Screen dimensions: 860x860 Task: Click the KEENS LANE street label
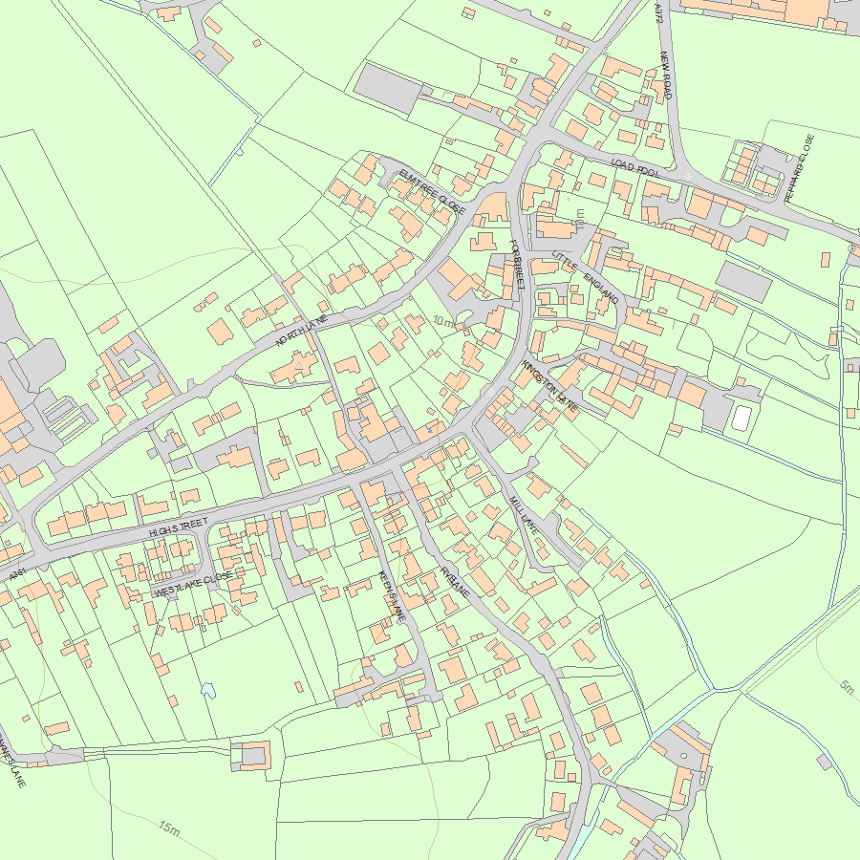(392, 596)
